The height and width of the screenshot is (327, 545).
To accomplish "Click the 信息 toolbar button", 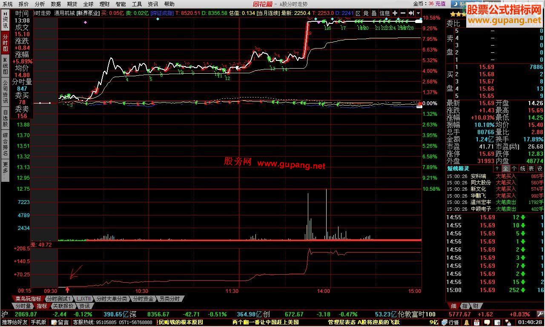I will click(384, 13).
